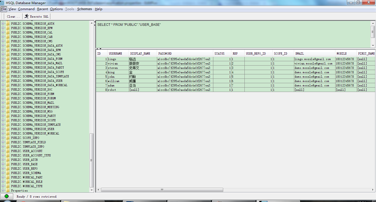Viewport: 376px width, 202px height.
Task: Click the Execute SQL button
Action: [x=36, y=16]
